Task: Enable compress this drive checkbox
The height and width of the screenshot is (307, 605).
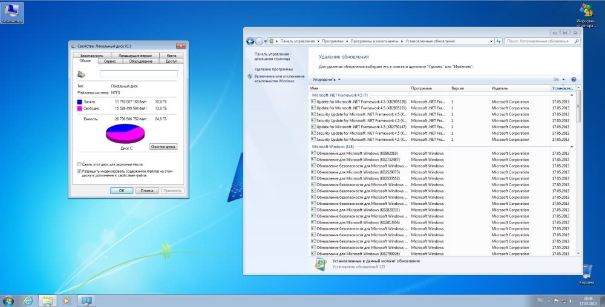Action: (x=79, y=164)
